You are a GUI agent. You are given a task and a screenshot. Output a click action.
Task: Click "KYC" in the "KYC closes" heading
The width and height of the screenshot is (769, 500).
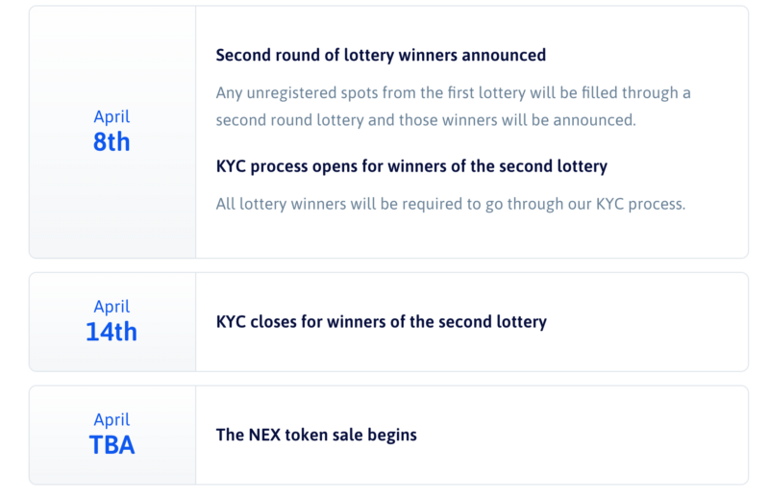tap(231, 322)
